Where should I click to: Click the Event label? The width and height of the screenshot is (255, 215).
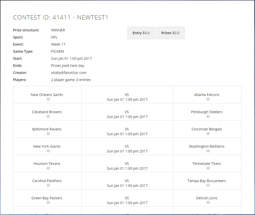(x=18, y=44)
